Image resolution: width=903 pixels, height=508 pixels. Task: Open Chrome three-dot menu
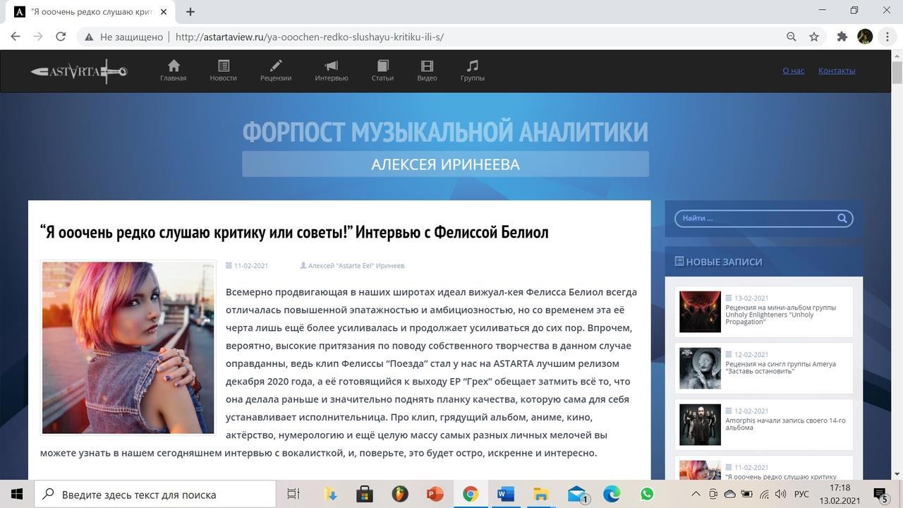[x=887, y=37]
